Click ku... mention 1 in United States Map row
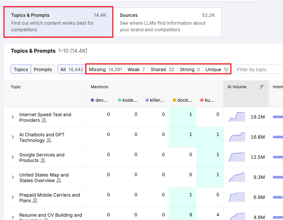The image size is (283, 220). click(x=218, y=175)
